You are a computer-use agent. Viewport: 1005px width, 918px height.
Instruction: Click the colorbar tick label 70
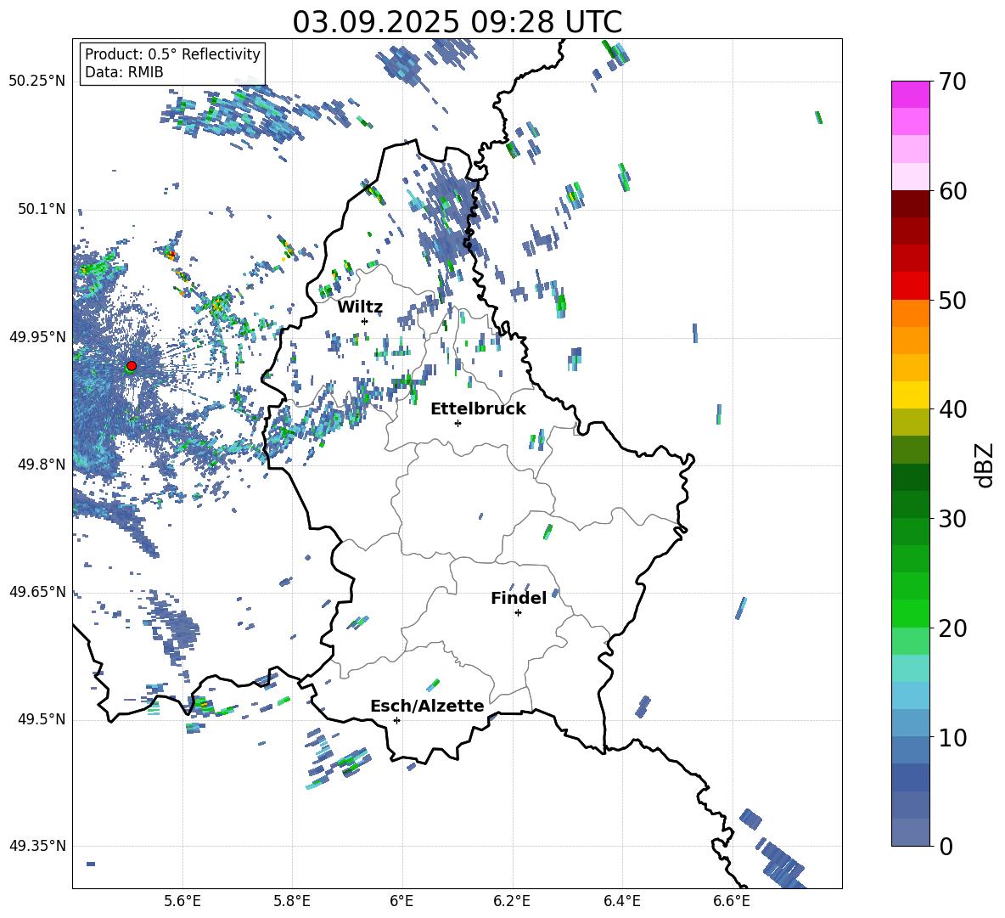point(952,82)
